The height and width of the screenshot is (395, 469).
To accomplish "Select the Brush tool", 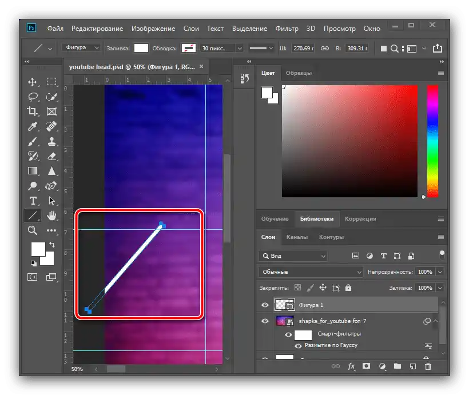I will (32, 141).
